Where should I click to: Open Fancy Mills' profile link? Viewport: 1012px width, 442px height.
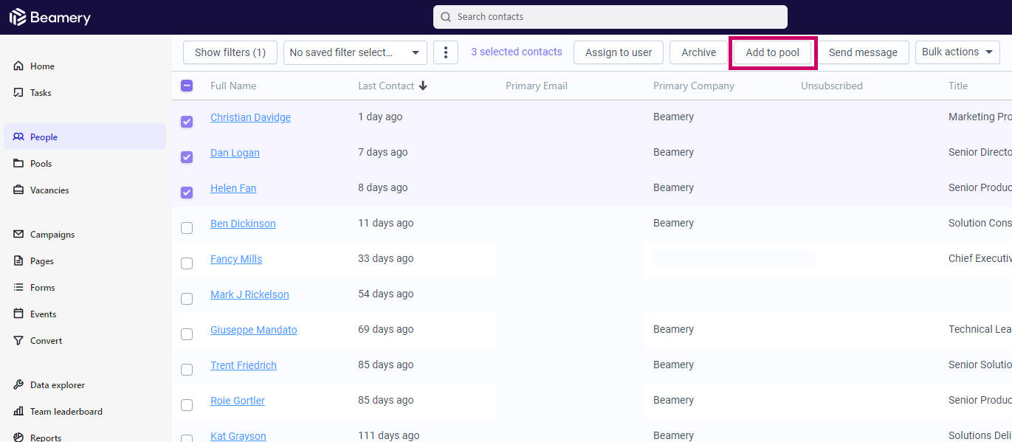pyautogui.click(x=236, y=259)
